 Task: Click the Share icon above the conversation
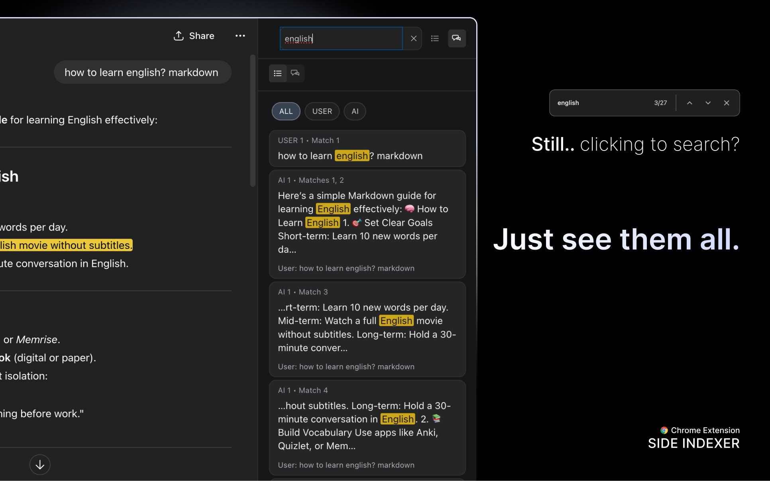(179, 35)
